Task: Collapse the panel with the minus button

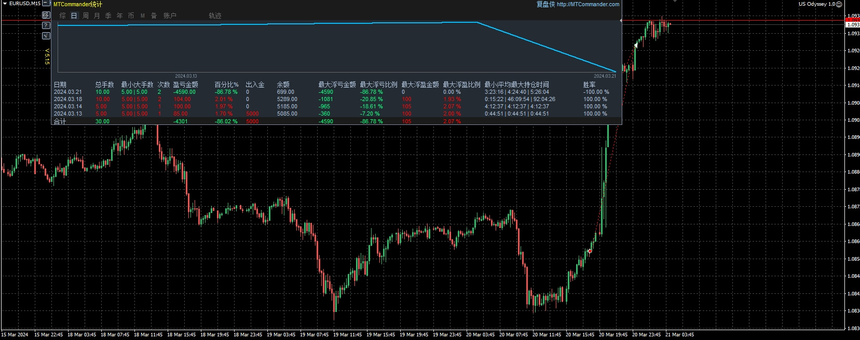Action: pos(47,4)
